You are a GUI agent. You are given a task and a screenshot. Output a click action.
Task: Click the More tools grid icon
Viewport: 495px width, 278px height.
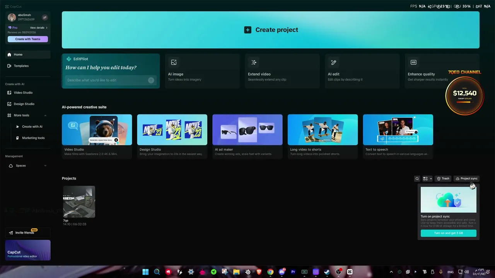9,115
